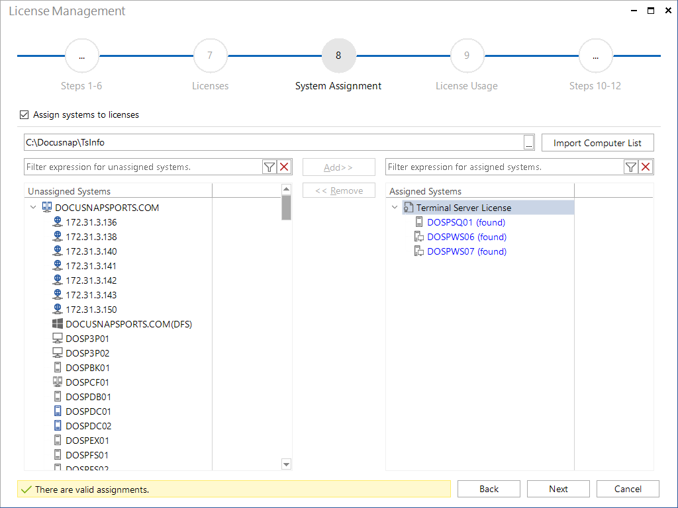
Task: Select step 8 System Assignment
Action: click(x=338, y=56)
